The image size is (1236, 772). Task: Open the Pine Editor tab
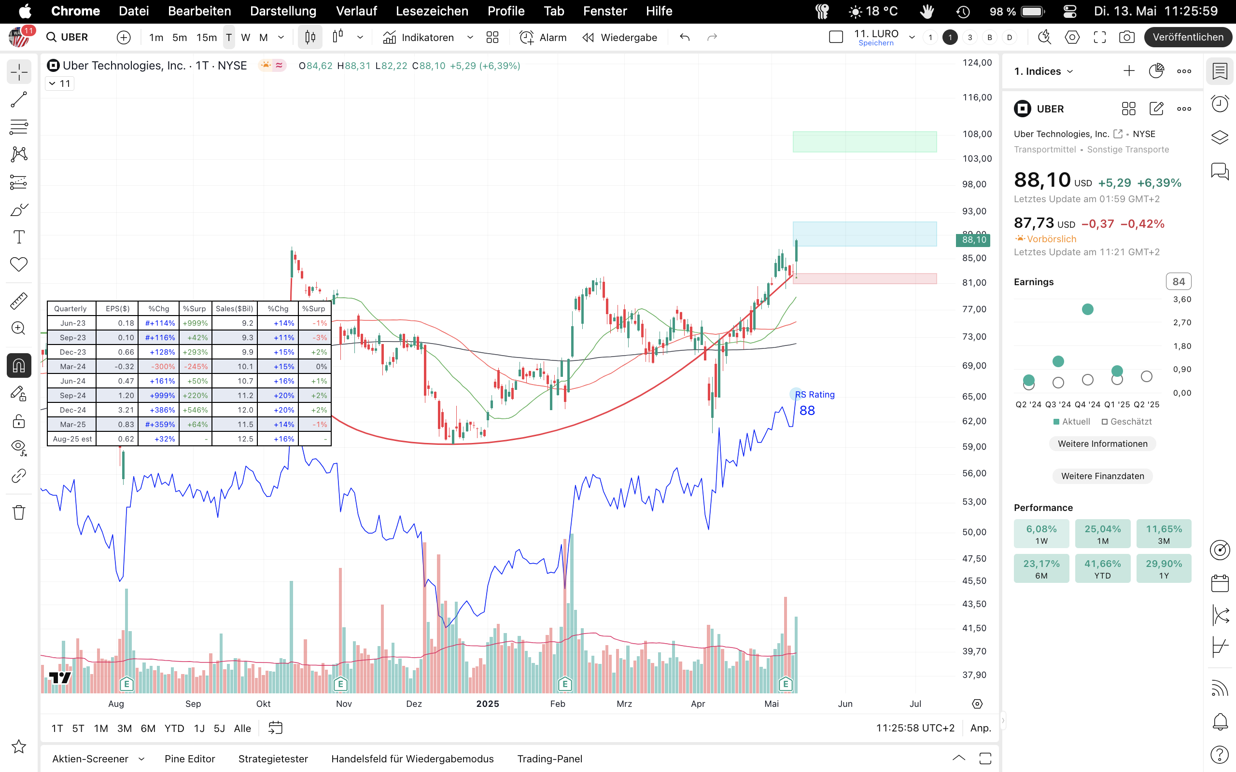189,758
